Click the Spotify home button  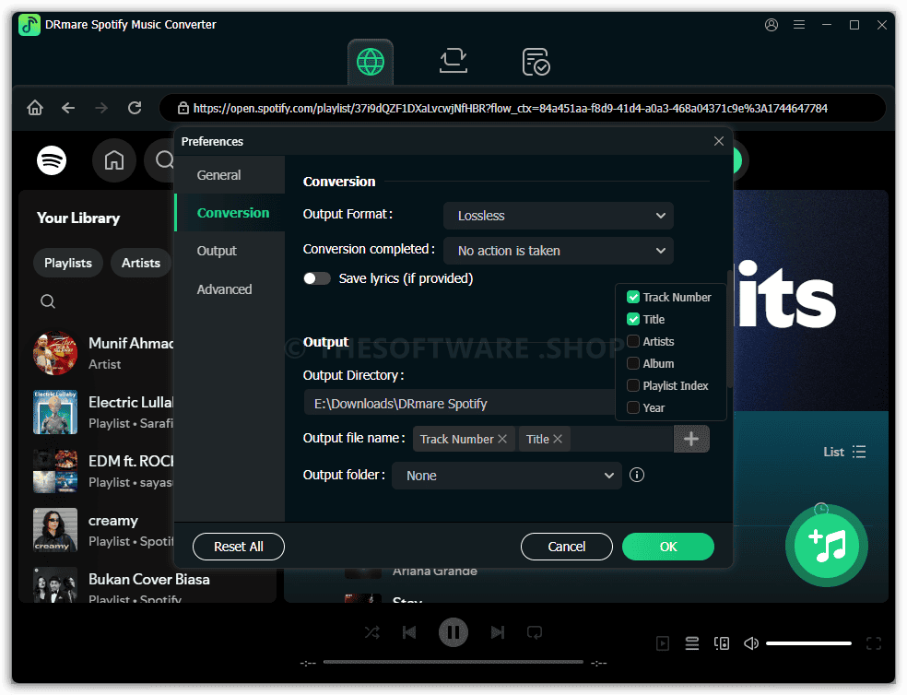coord(114,160)
